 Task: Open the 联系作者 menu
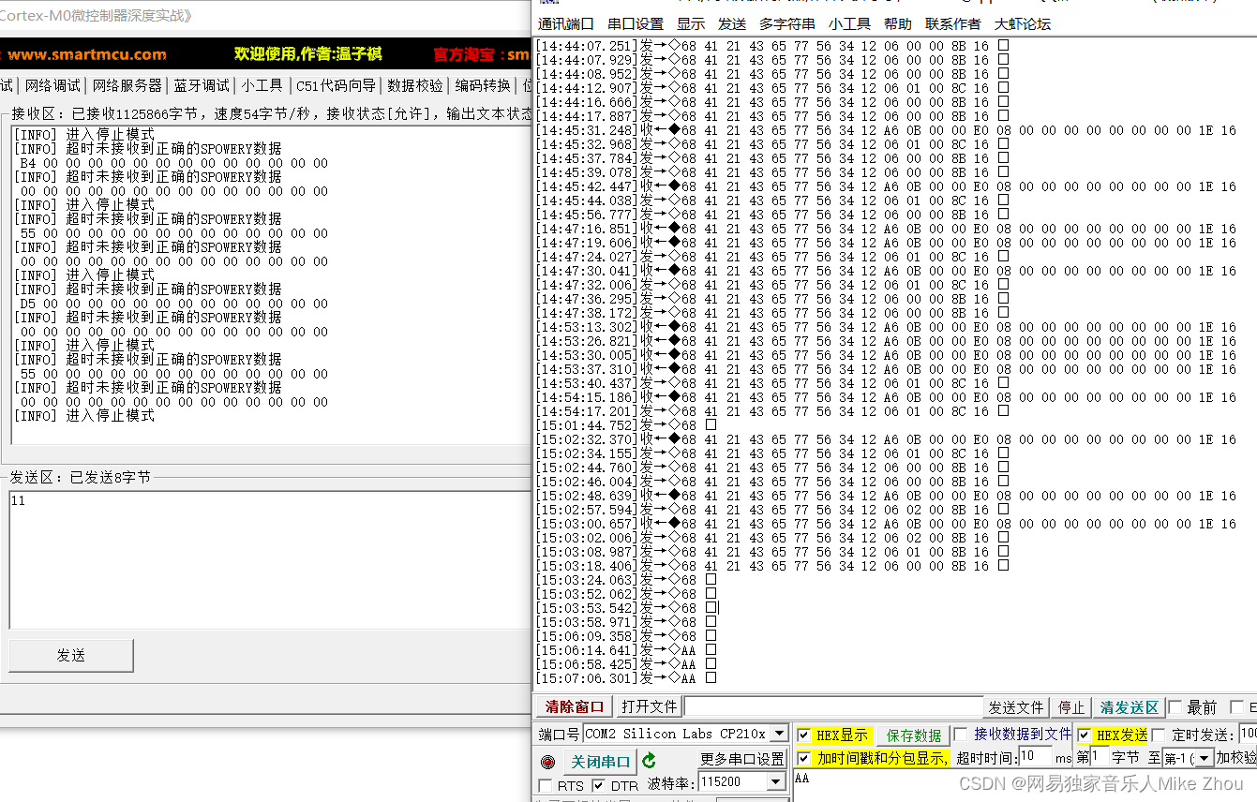pyautogui.click(x=952, y=24)
